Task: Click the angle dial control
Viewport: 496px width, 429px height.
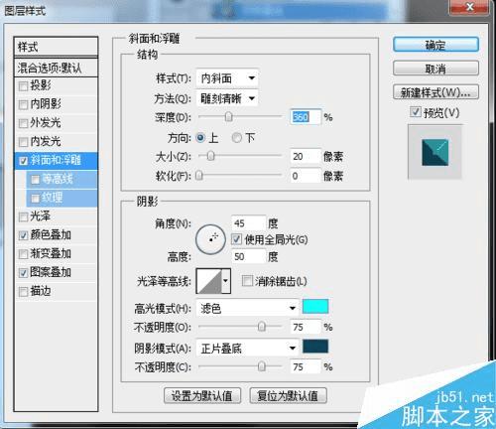Action: pyautogui.click(x=210, y=239)
